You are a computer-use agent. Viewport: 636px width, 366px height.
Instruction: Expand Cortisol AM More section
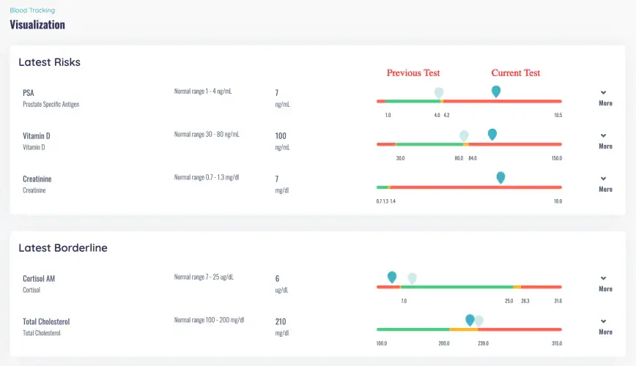pos(604,283)
